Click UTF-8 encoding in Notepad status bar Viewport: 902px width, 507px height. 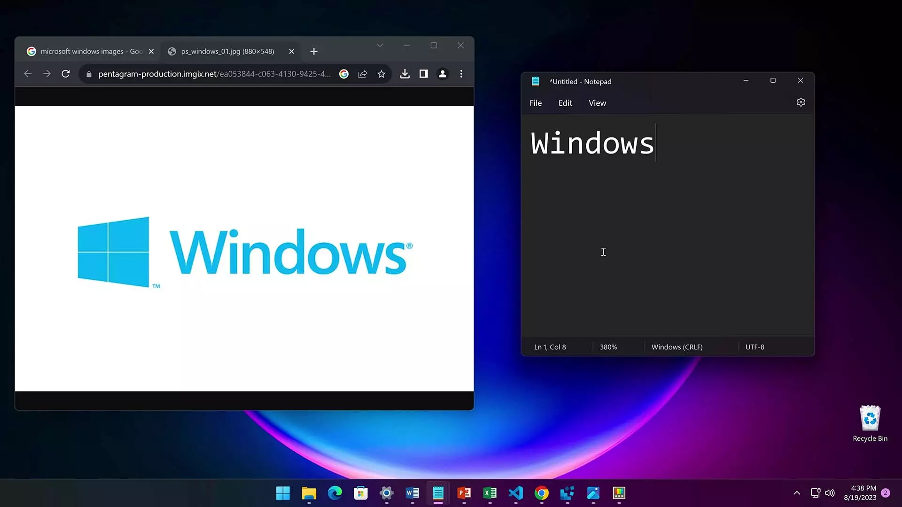[x=754, y=347]
